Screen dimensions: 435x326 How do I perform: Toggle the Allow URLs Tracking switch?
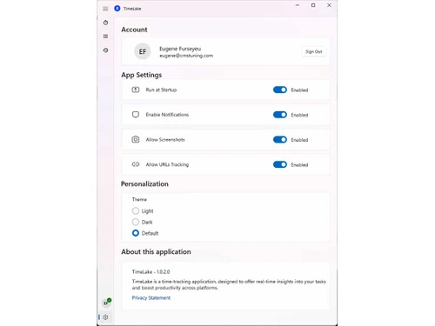[x=280, y=164]
